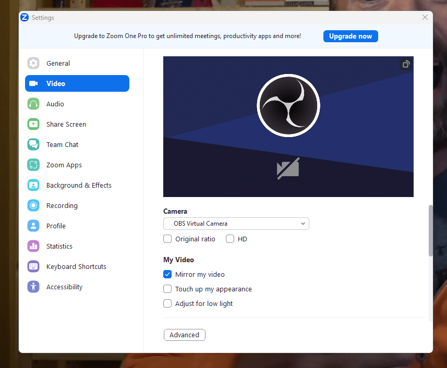447x368 pixels.
Task: Click the Statistics bar chart icon
Action: (x=33, y=247)
